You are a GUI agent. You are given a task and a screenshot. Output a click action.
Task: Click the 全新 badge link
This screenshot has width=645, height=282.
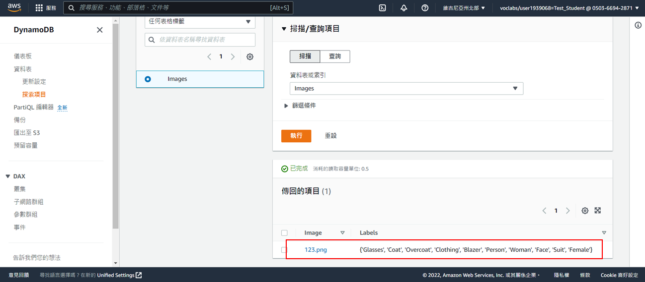pos(62,108)
